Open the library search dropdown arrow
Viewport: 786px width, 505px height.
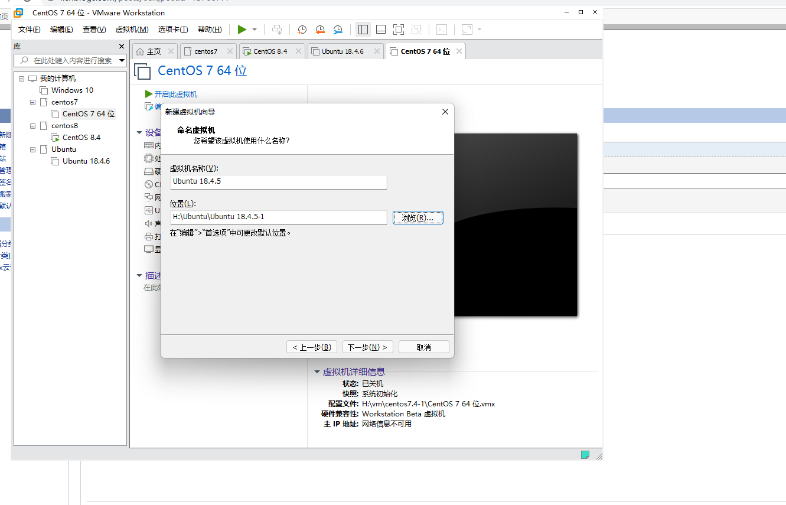tap(122, 60)
